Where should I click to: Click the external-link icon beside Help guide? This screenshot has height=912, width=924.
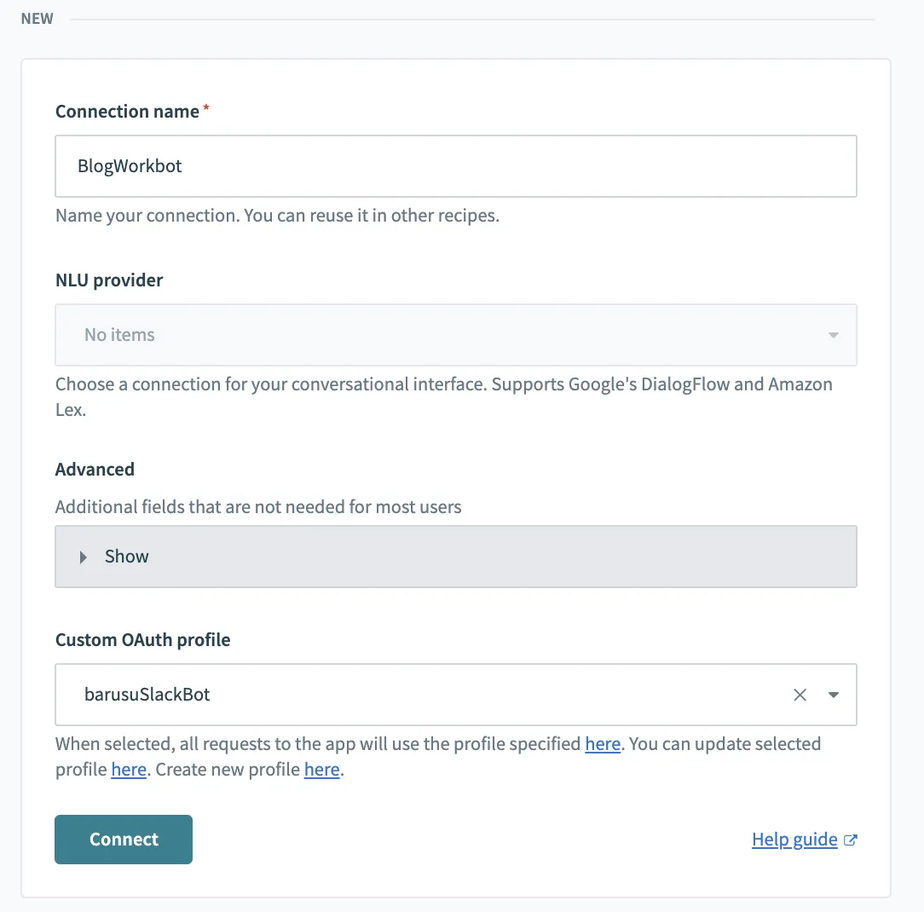coord(850,840)
